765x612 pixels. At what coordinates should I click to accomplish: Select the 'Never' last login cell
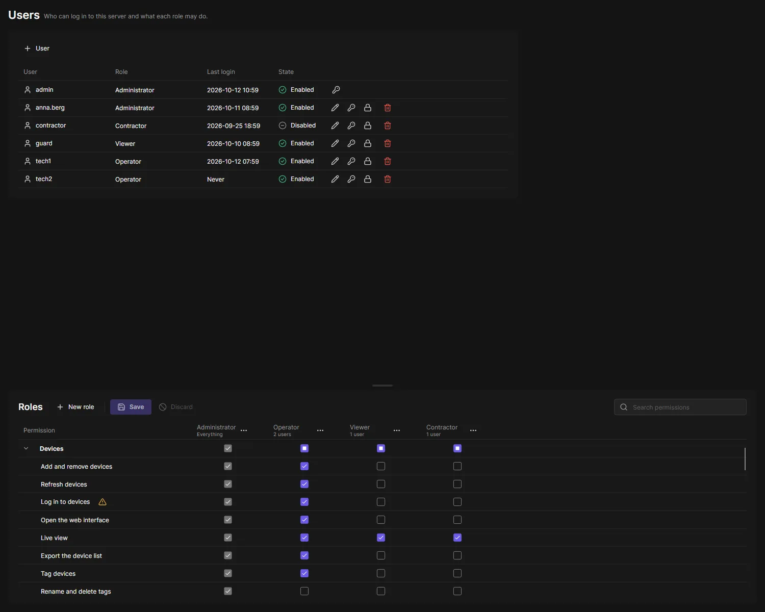216,180
